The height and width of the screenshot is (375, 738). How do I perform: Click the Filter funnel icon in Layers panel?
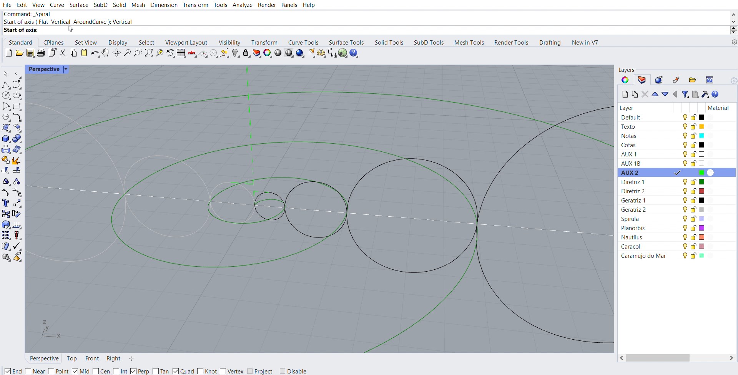point(685,94)
